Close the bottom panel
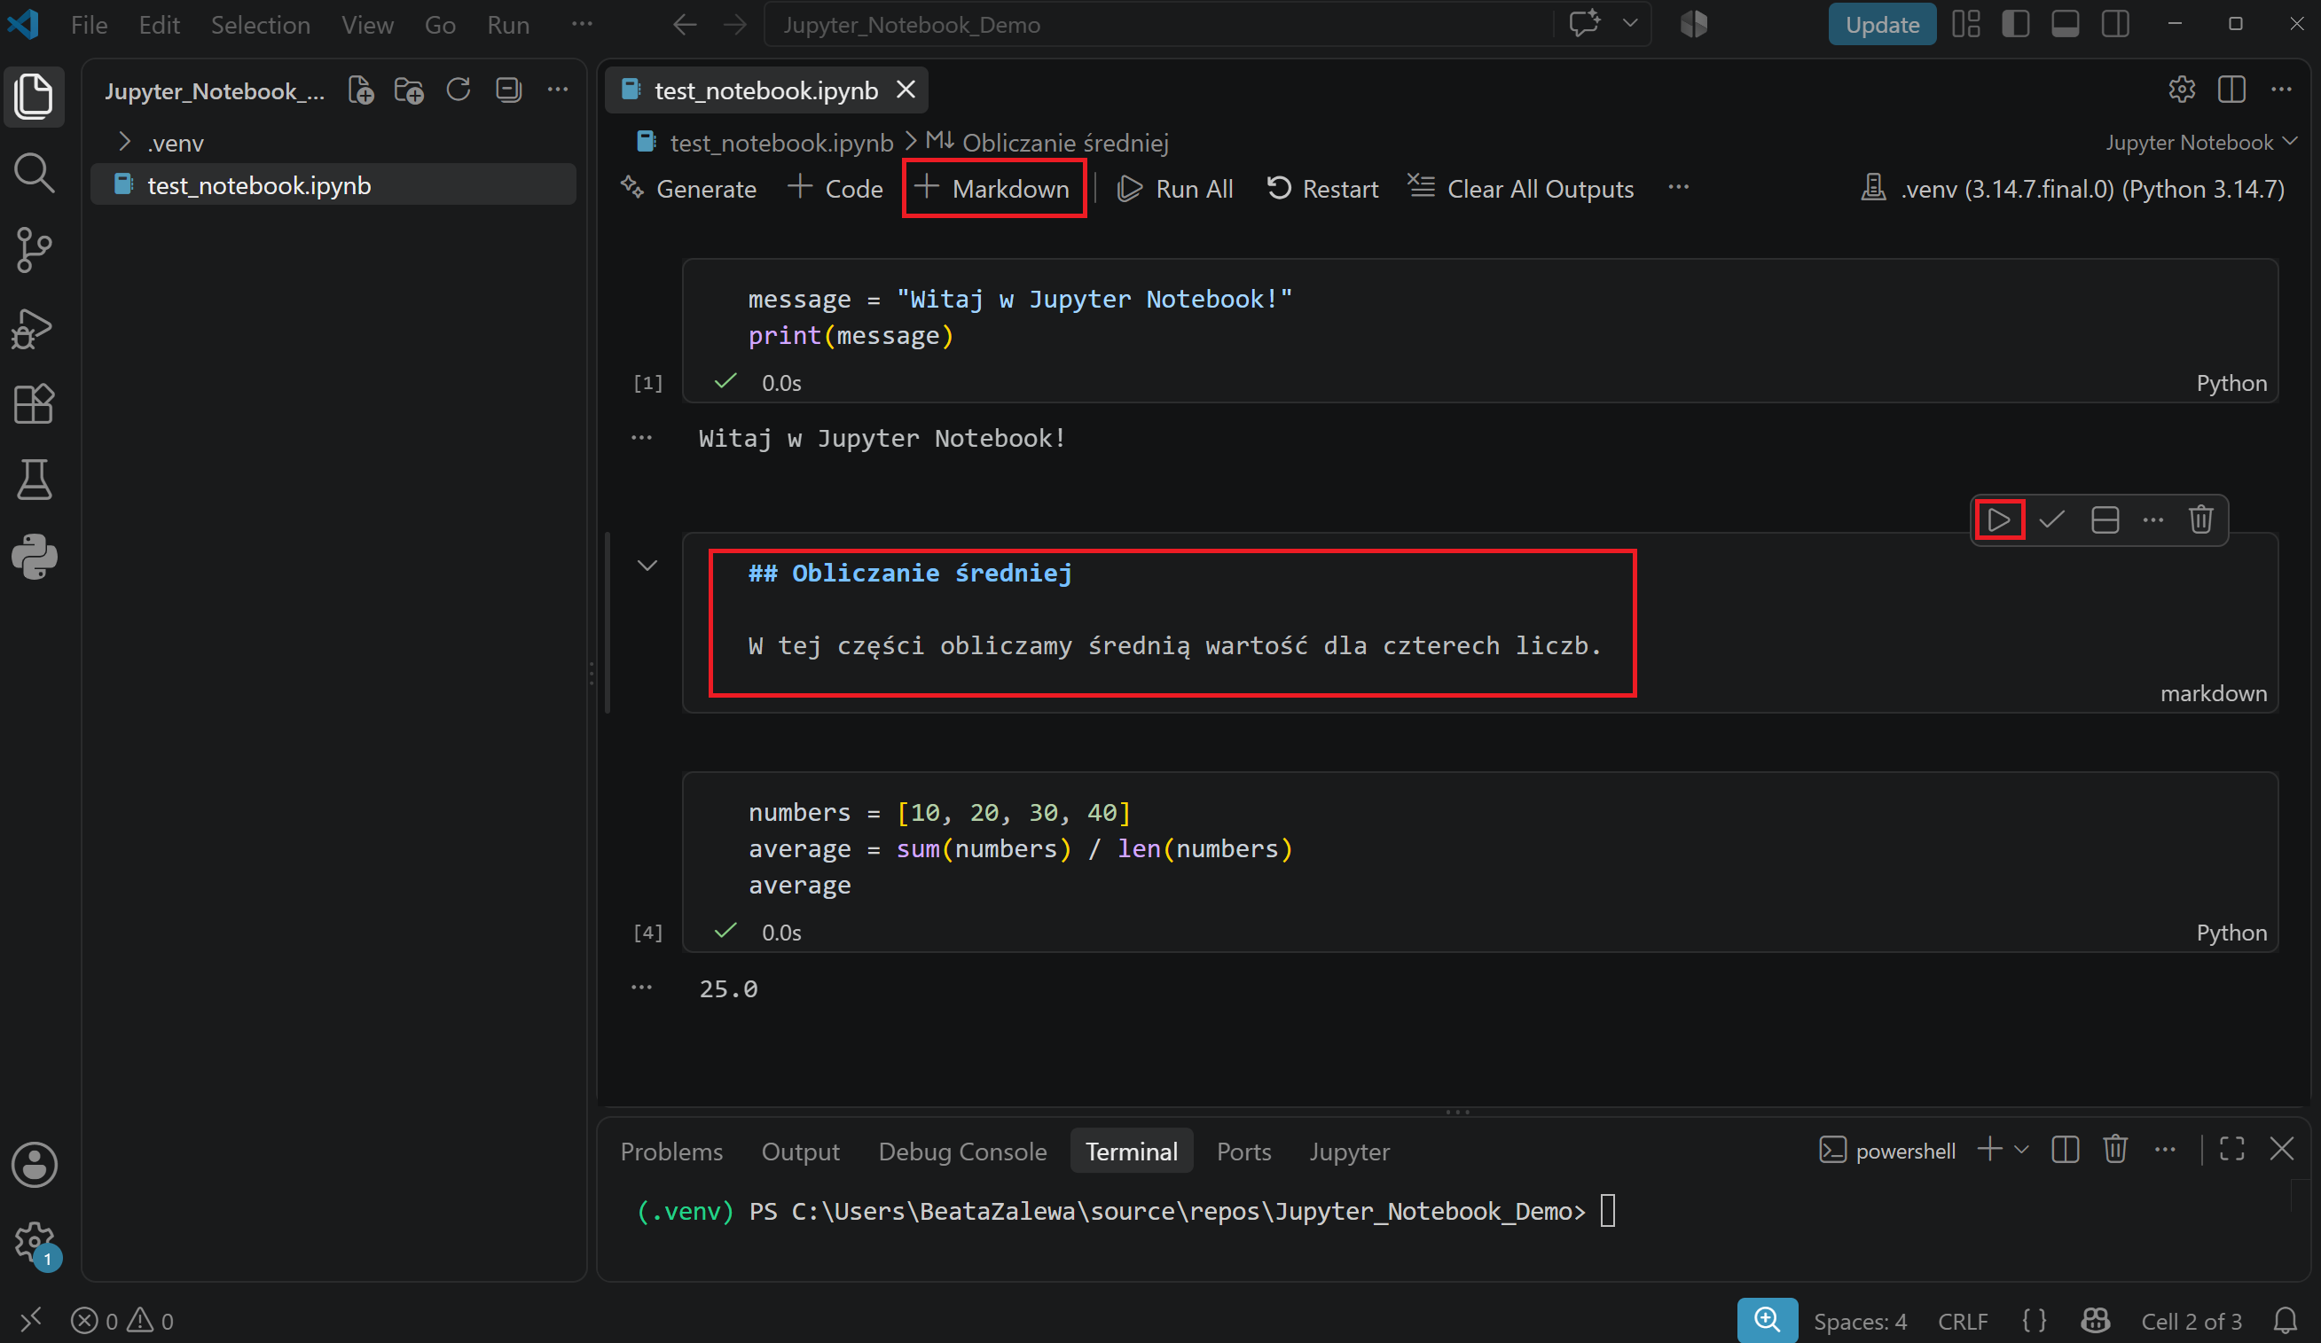Screen dimensions: 2321x1343 click(2281, 1150)
